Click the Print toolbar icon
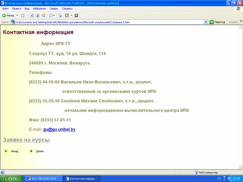The height and width of the screenshot is (182, 243). click(60, 16)
